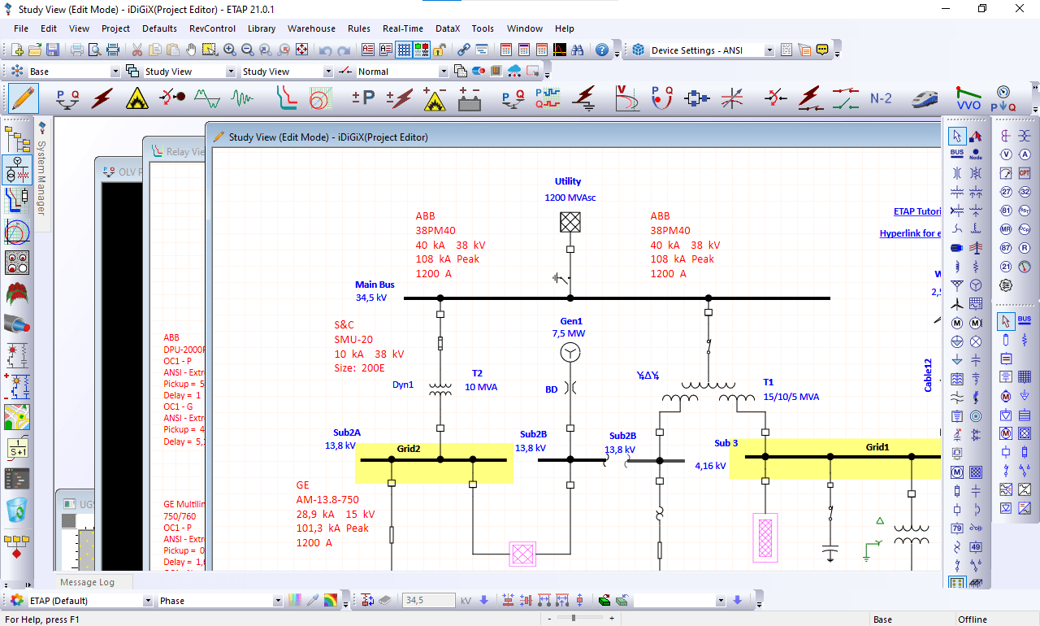Select the Utility power grid symbol
Image resolution: width=1040 pixels, height=626 pixels.
570,222
